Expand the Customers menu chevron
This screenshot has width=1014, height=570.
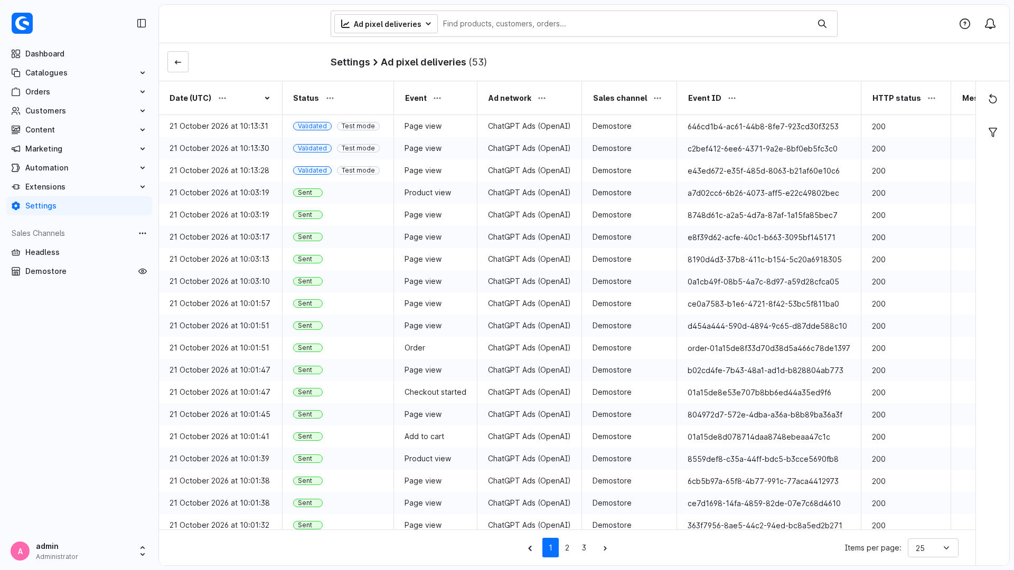click(143, 111)
